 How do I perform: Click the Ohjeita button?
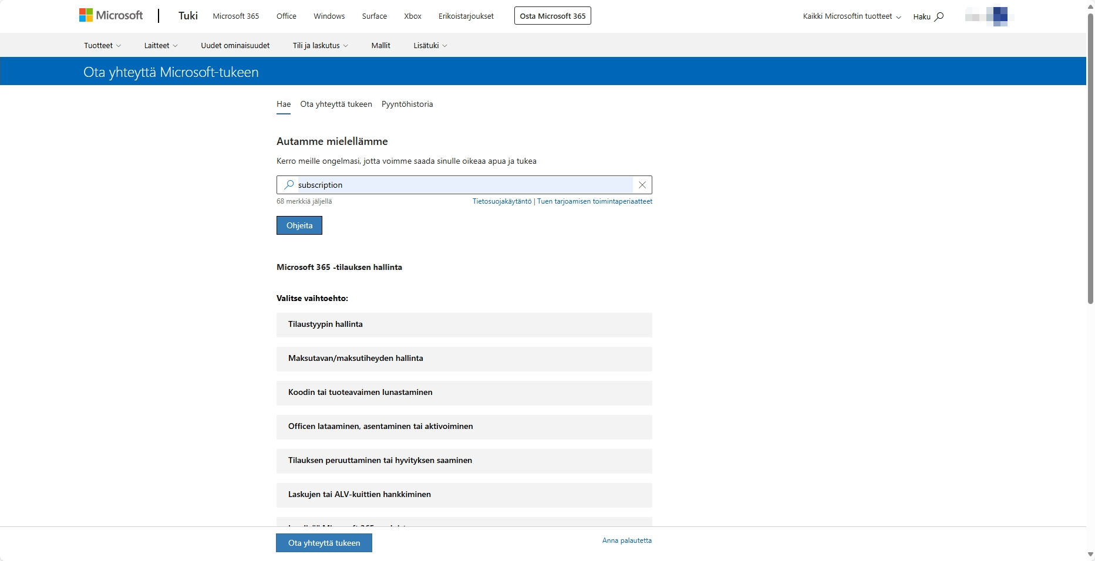(x=299, y=225)
